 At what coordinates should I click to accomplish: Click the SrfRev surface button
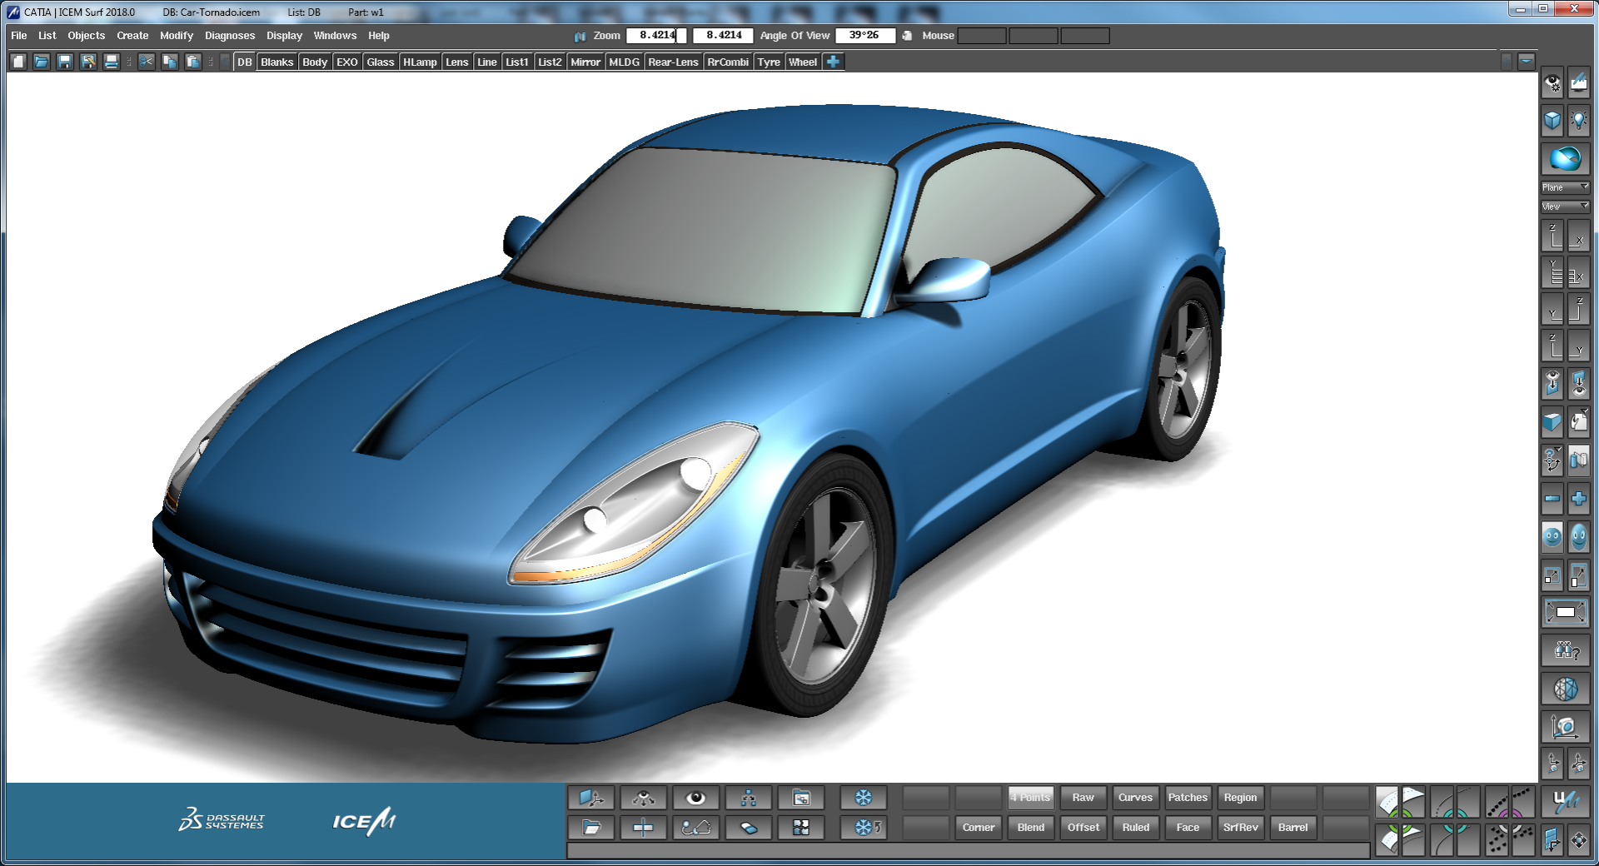pos(1240,827)
